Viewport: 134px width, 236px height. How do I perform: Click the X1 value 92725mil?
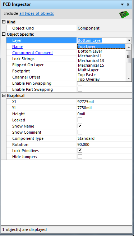(86, 102)
